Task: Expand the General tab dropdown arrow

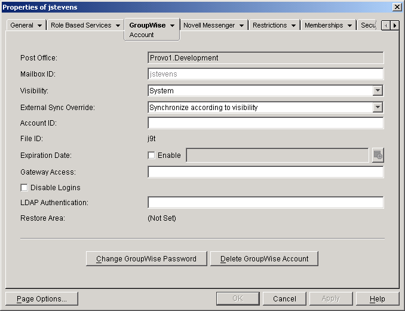Action: [x=39, y=25]
